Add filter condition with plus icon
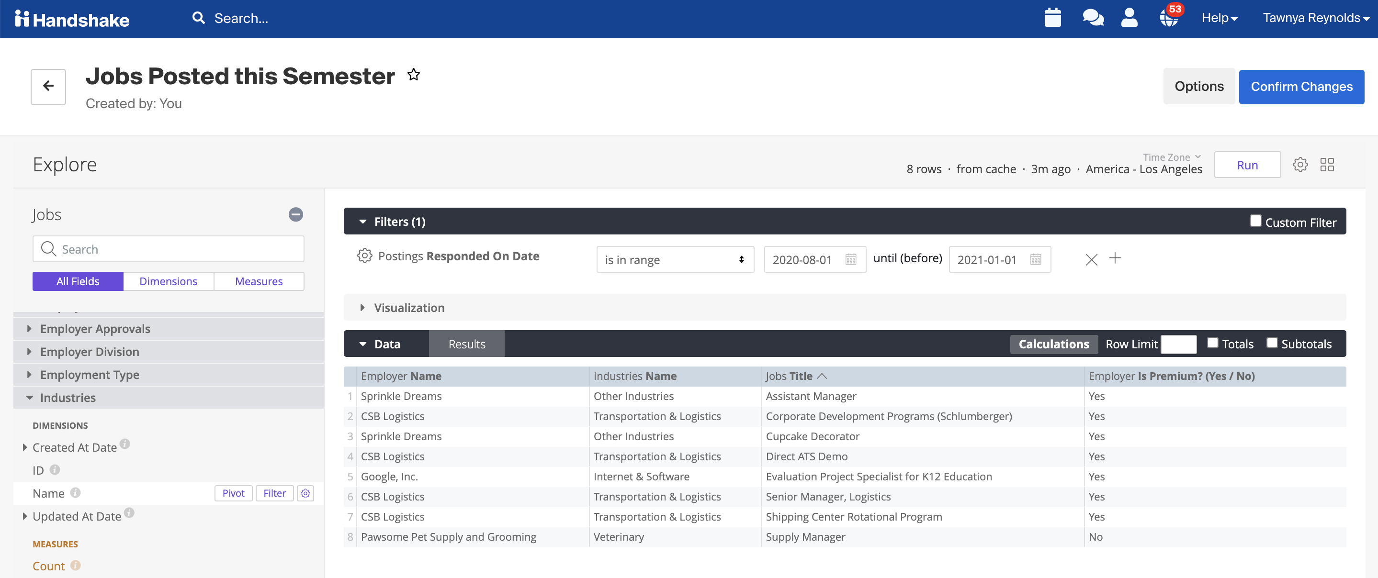Viewport: 1378px width, 578px height. click(x=1115, y=258)
